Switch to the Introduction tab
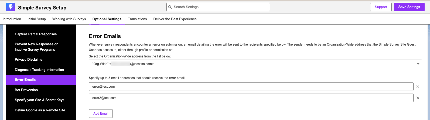The width and height of the screenshot is (430, 120). point(12,19)
